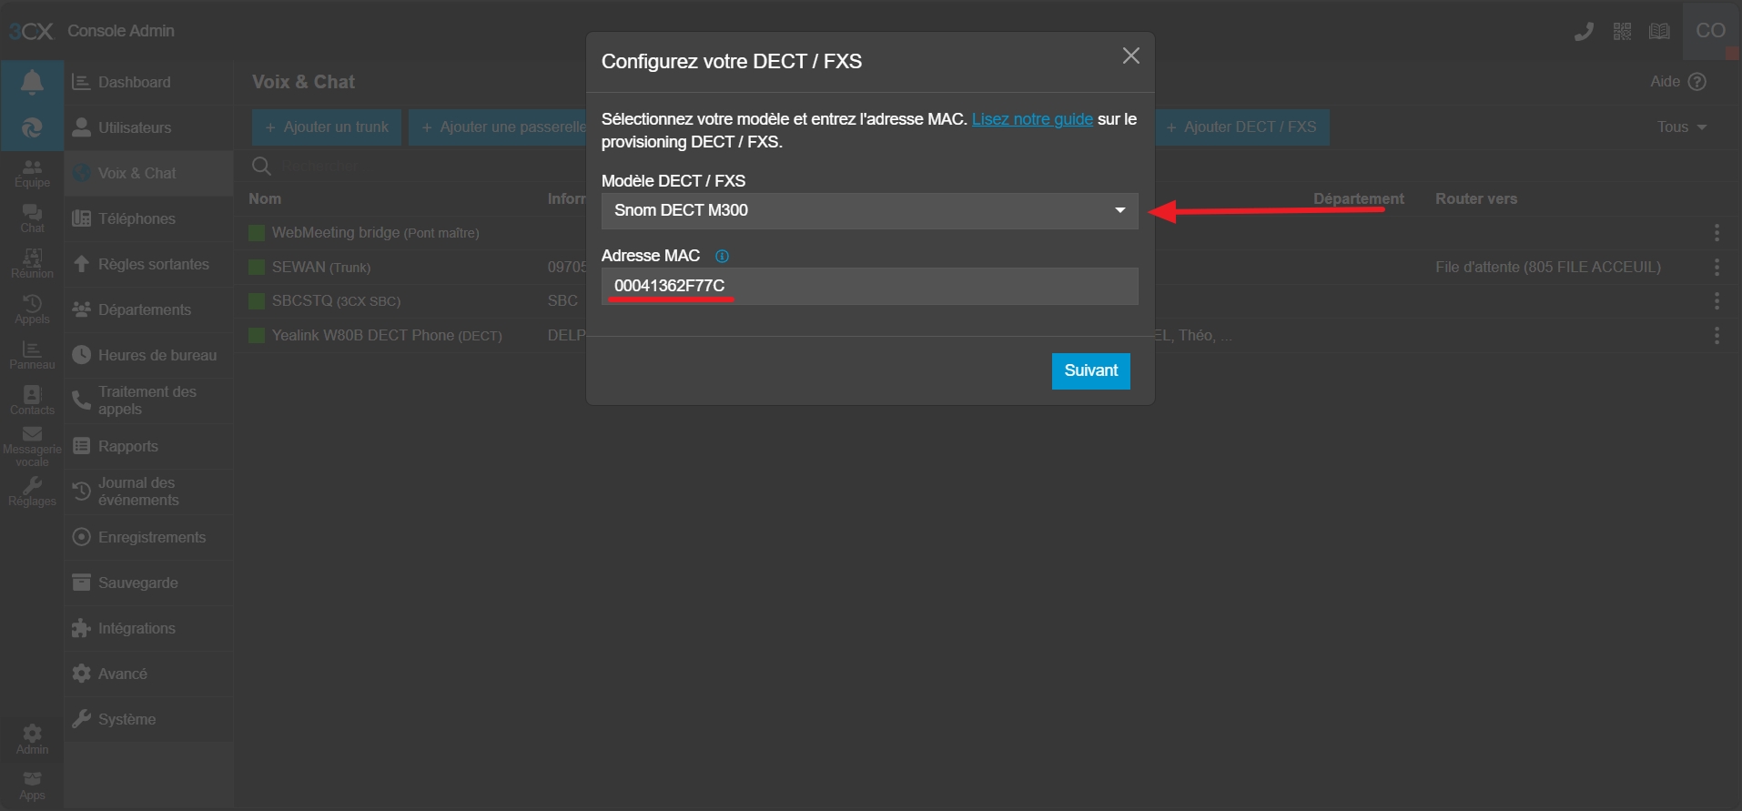The image size is (1742, 811).
Task: Select the WebMeeting bridge row checkbox
Action: pyautogui.click(x=257, y=233)
